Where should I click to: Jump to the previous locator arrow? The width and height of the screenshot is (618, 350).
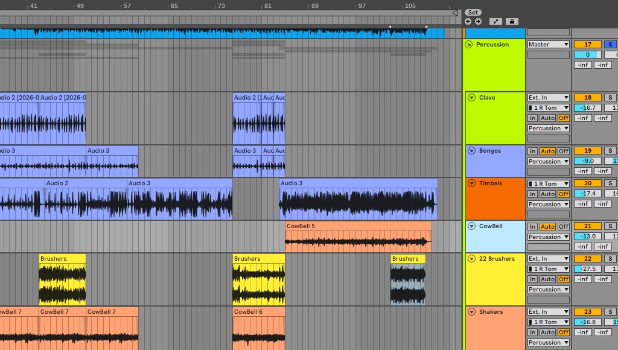[x=468, y=22]
